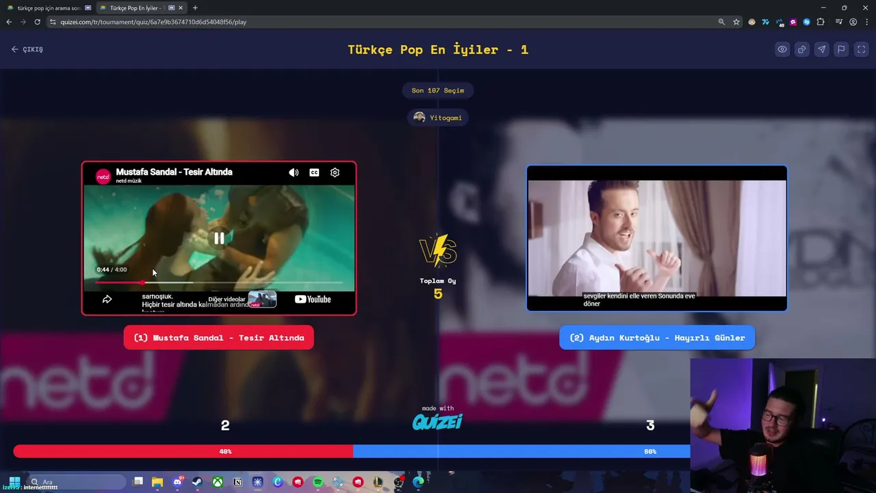Open a new browser tab
This screenshot has width=876, height=493.
click(x=195, y=8)
